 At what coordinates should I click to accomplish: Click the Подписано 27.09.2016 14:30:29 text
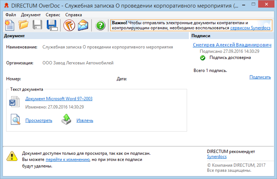pyautogui.click(x=230, y=51)
